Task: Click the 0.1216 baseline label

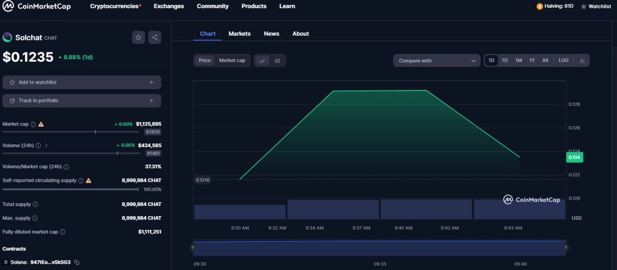Action: [203, 180]
